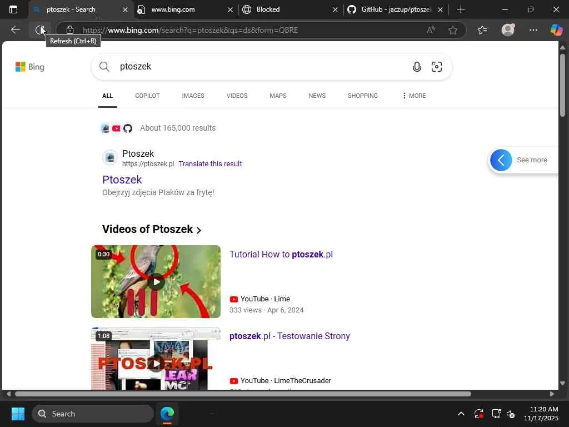569x427 pixels.
Task: Click the Read aloud icon
Action: (431, 30)
